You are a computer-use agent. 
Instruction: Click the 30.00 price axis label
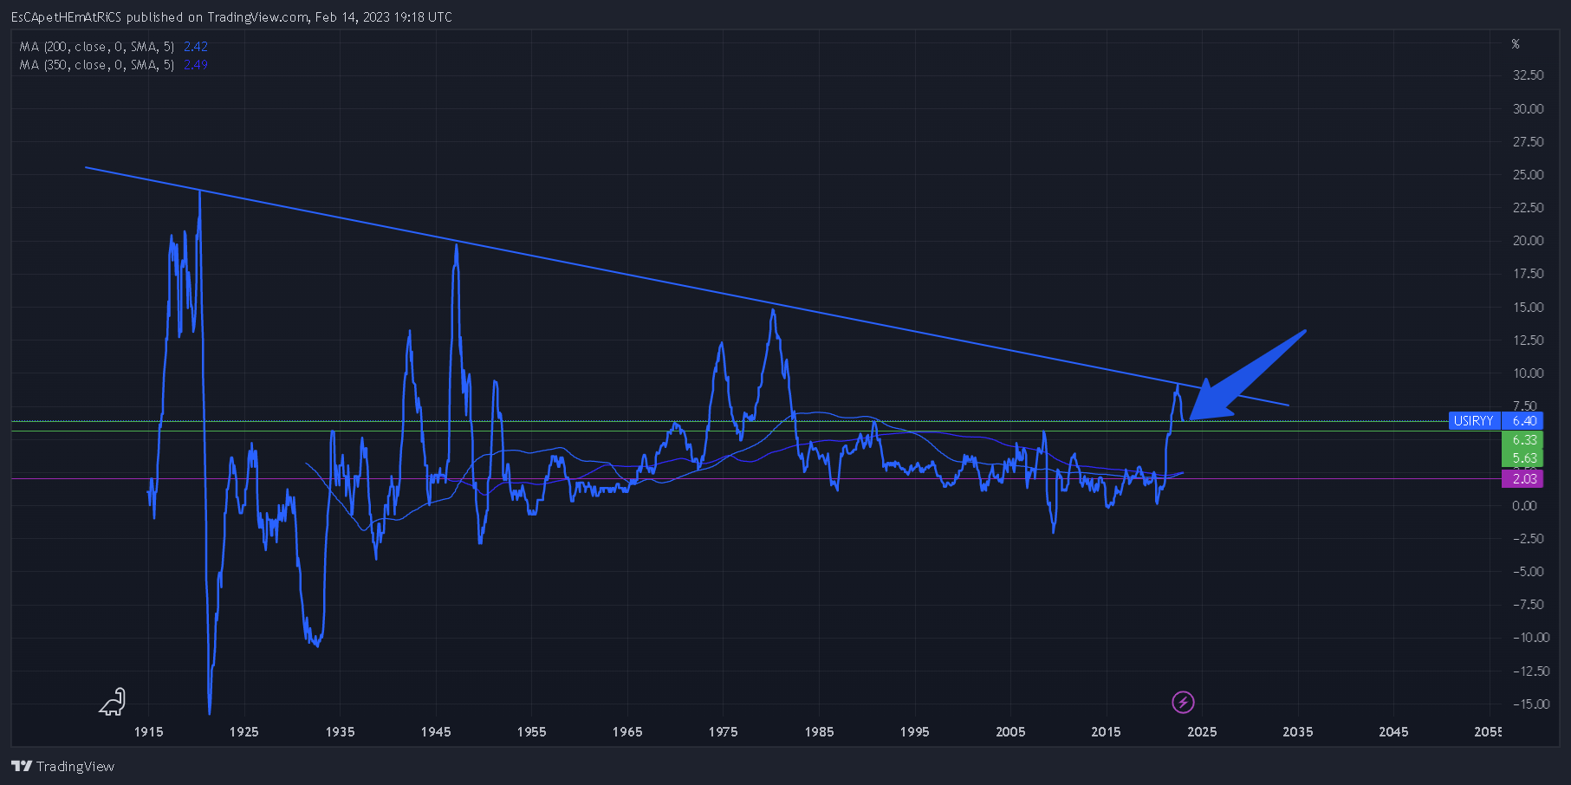point(1529,108)
